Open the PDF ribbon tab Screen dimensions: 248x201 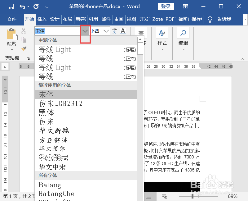171,19
